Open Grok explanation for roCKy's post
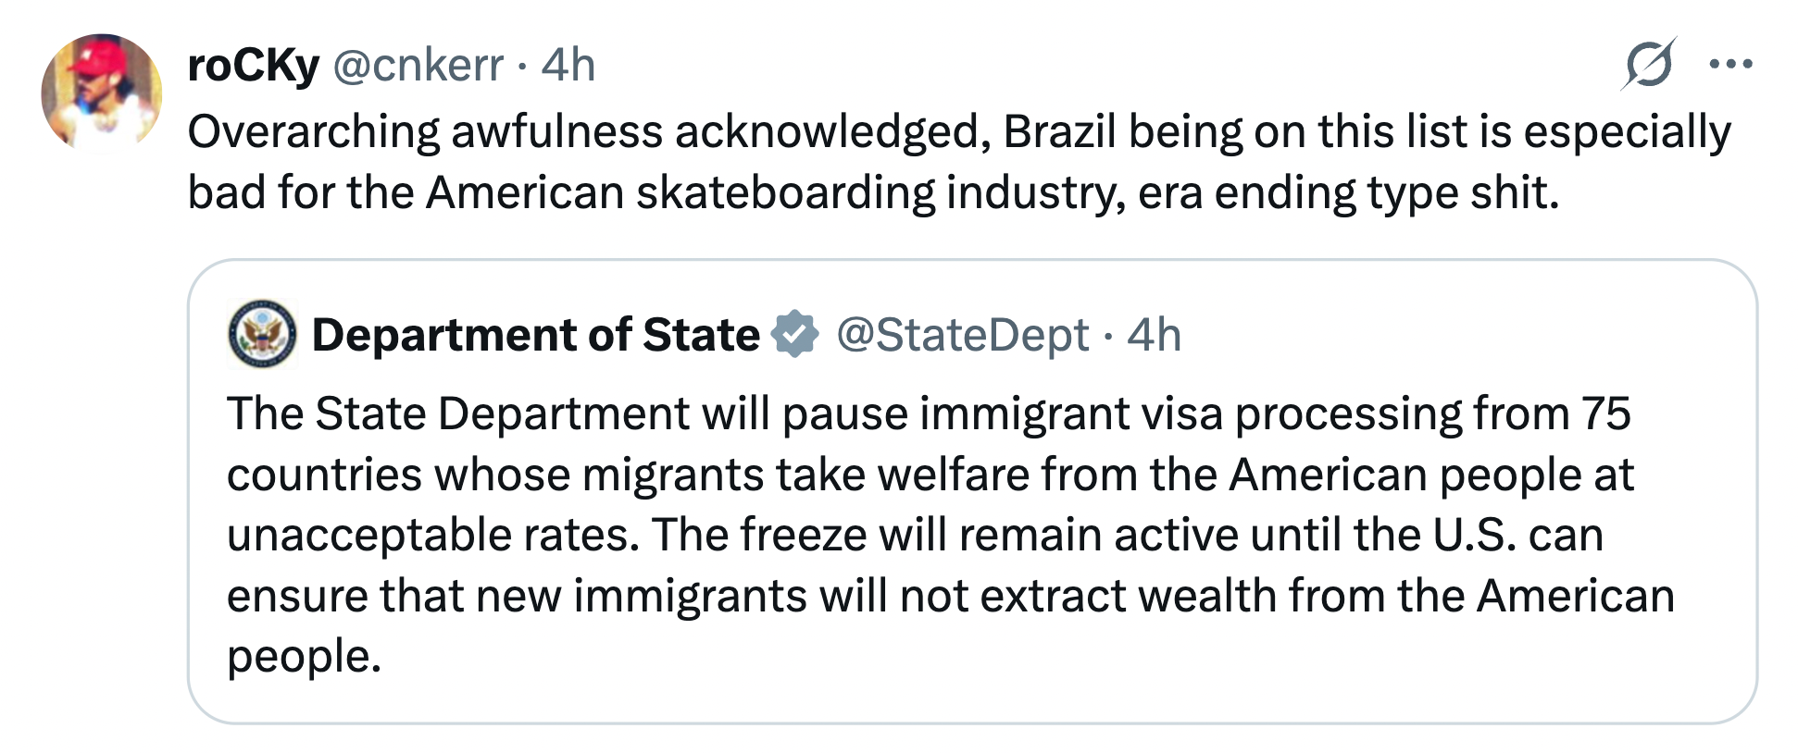 point(1649,65)
